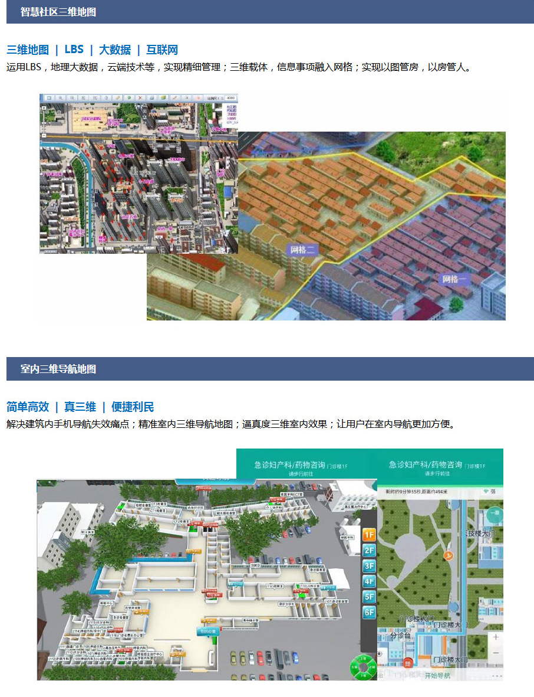534x697 pixels.
Task: Select the zoom magnifier tool on the map toolbar
Action: (62, 98)
